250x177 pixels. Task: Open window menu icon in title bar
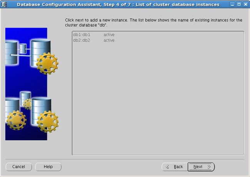click(x=4, y=5)
